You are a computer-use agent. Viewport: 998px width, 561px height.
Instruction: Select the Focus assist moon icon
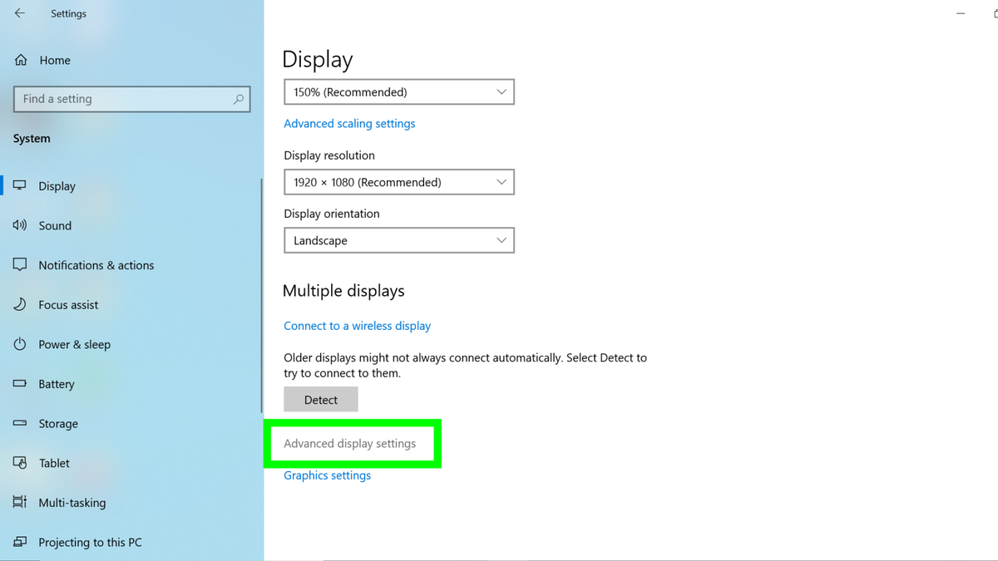click(x=19, y=304)
